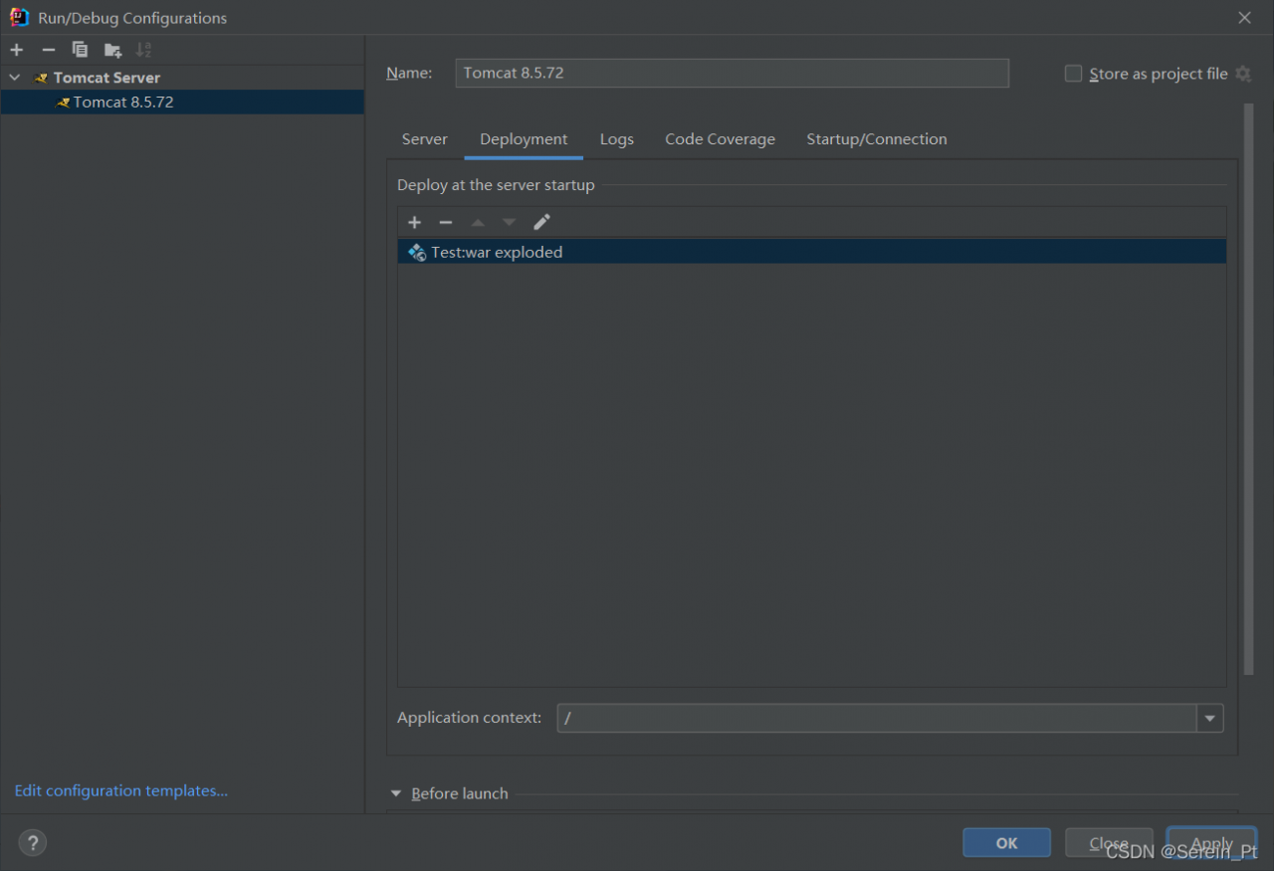The width and height of the screenshot is (1274, 871).
Task: Click the gear next to Store as project file
Action: pos(1243,74)
